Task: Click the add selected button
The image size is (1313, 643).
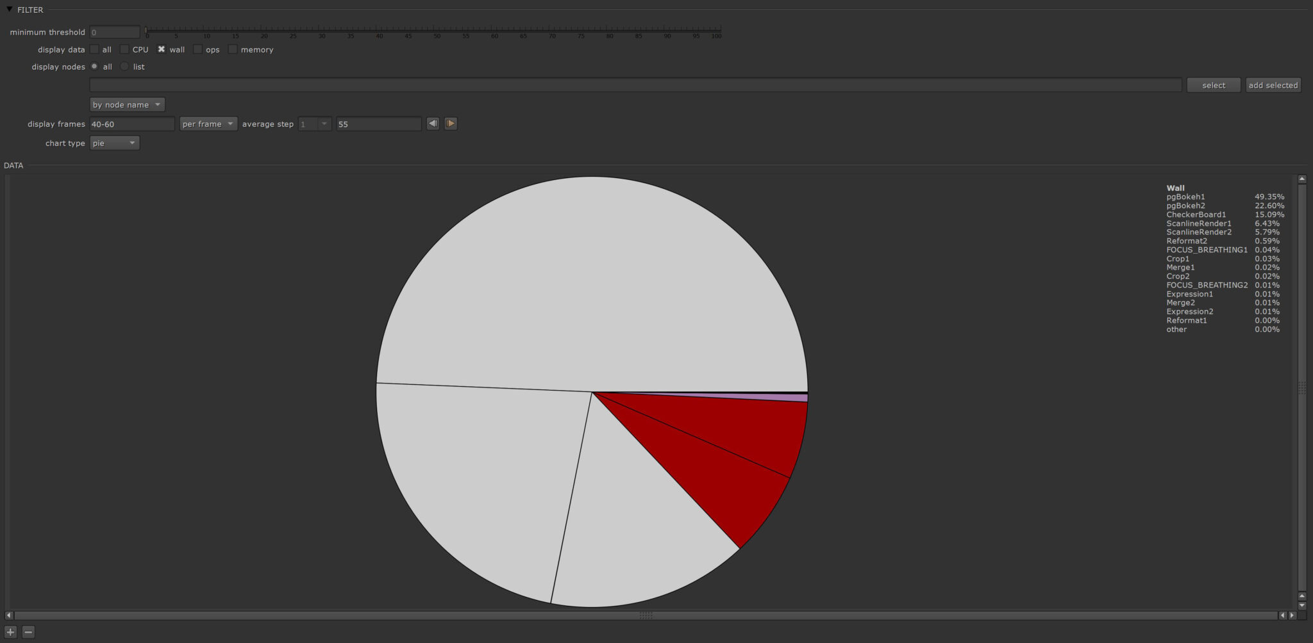Action: pyautogui.click(x=1273, y=85)
